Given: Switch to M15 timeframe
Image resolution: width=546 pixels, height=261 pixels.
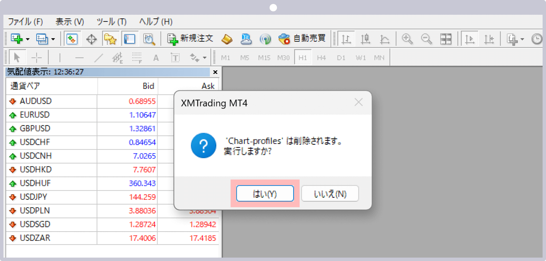Looking at the screenshot, I should tap(264, 58).
